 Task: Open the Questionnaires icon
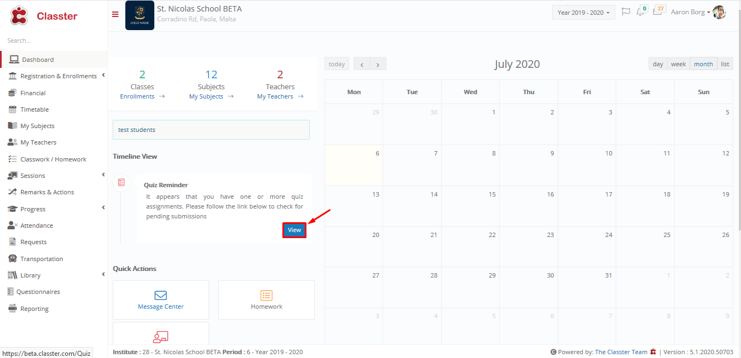10,292
